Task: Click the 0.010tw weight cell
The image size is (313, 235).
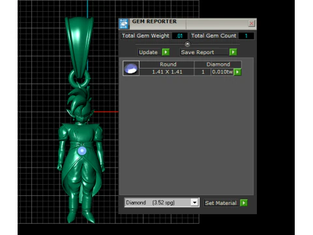Action: (x=222, y=72)
